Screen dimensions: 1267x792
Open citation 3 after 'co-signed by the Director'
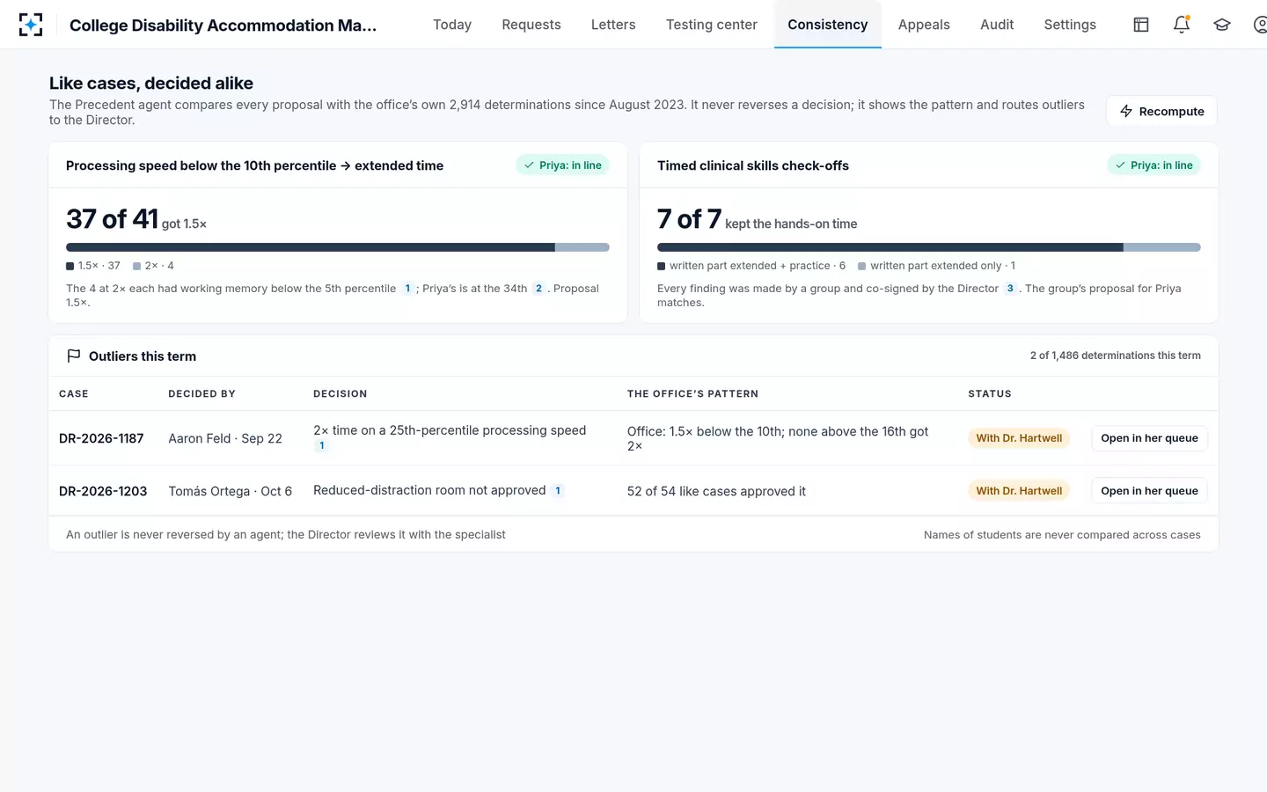1010,289
